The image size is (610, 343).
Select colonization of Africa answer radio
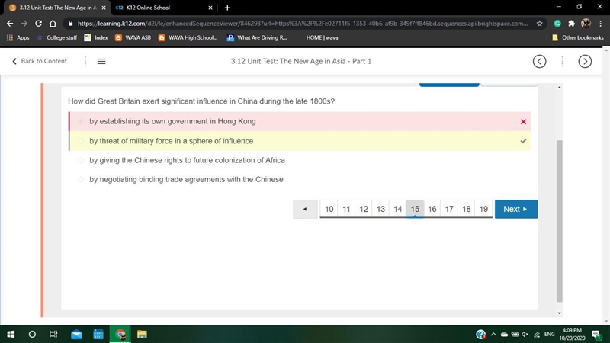81,160
